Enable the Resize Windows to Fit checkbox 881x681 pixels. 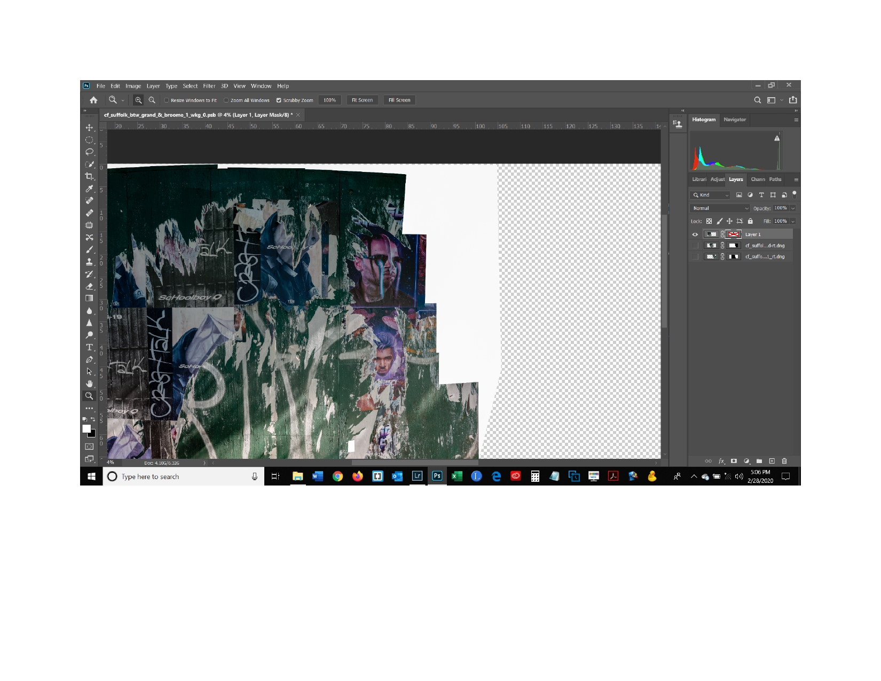click(x=167, y=100)
